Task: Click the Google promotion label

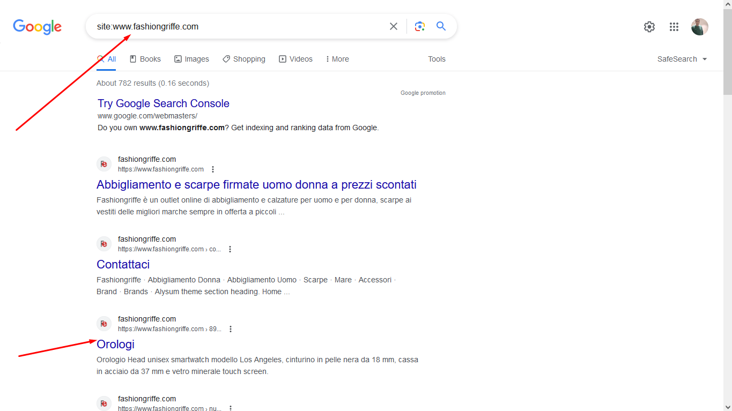Action: pyautogui.click(x=423, y=93)
